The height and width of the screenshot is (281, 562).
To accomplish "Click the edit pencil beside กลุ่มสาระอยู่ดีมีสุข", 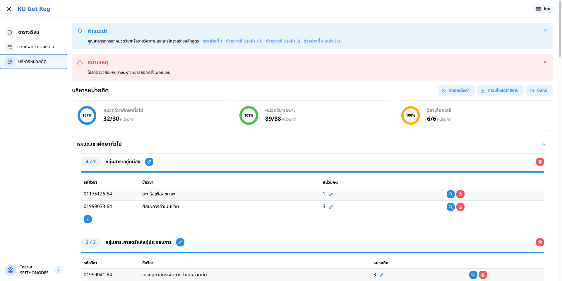I will point(149,162).
